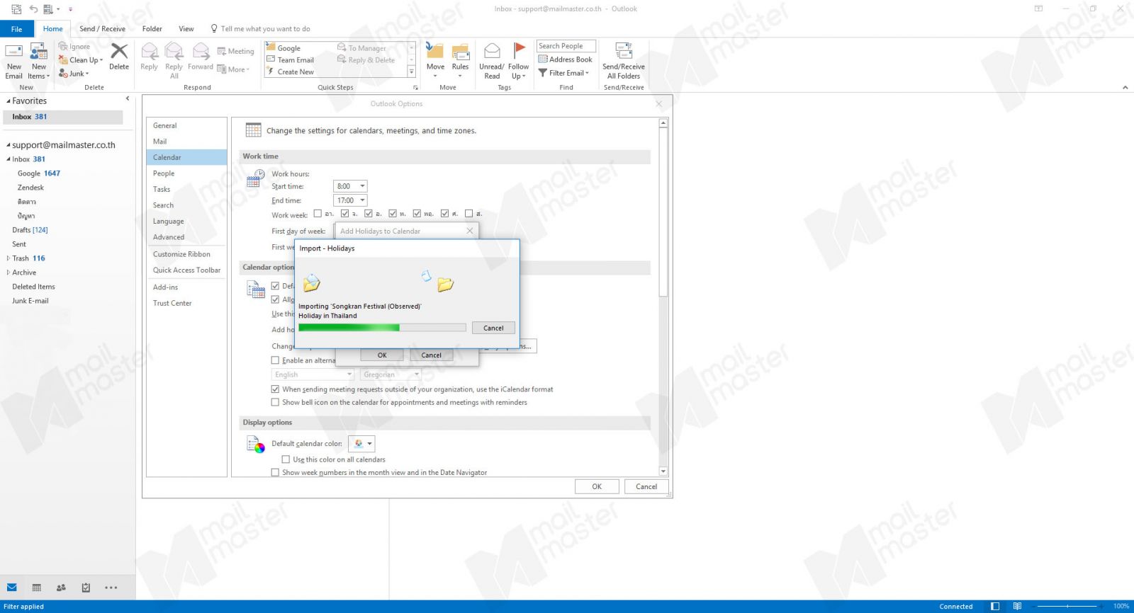The image size is (1134, 613).
Task: Open the Default calendar color dropdown
Action: click(x=361, y=444)
